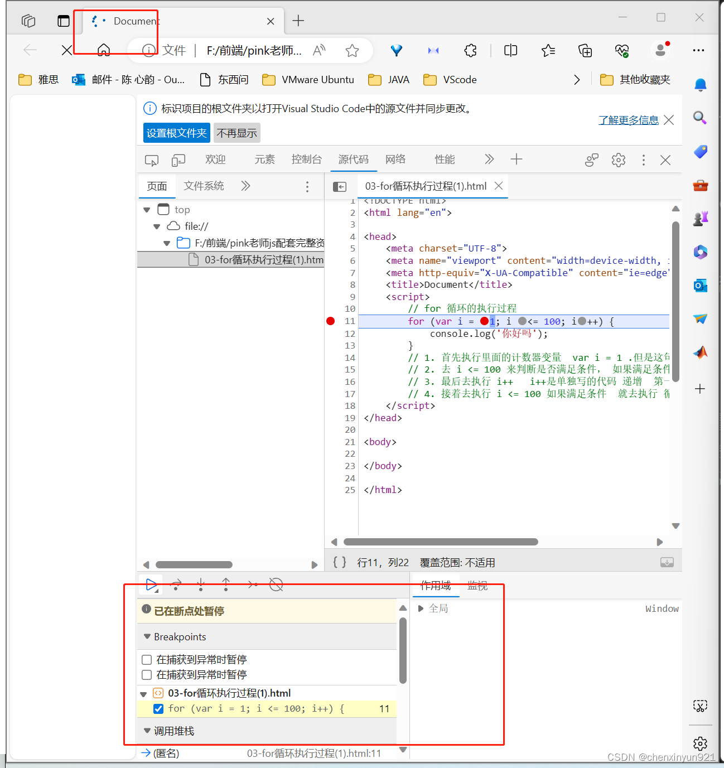Step into next function call icon

201,585
